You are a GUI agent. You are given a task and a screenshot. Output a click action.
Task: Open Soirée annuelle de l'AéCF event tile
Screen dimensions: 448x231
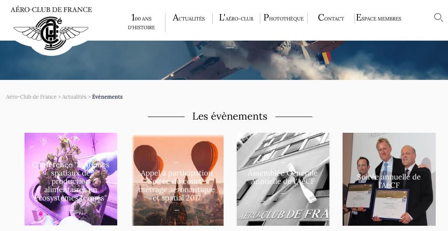(389, 179)
